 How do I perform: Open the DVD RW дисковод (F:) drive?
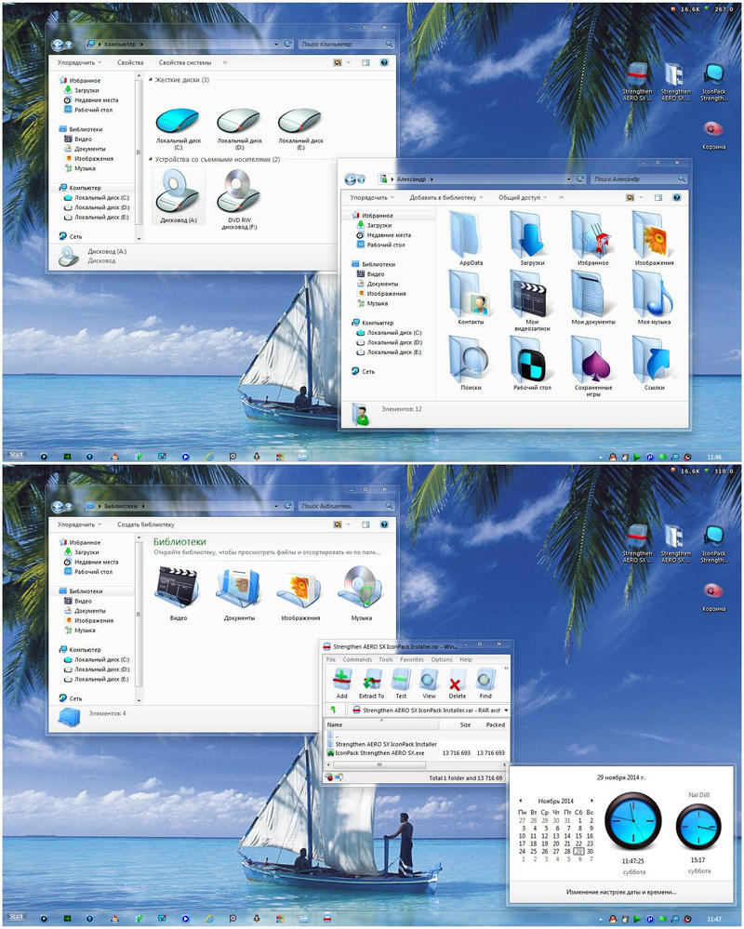[235, 193]
